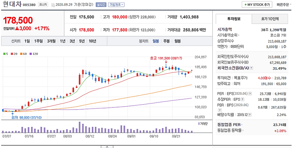Click the 고가 180,000 value

point(120,17)
